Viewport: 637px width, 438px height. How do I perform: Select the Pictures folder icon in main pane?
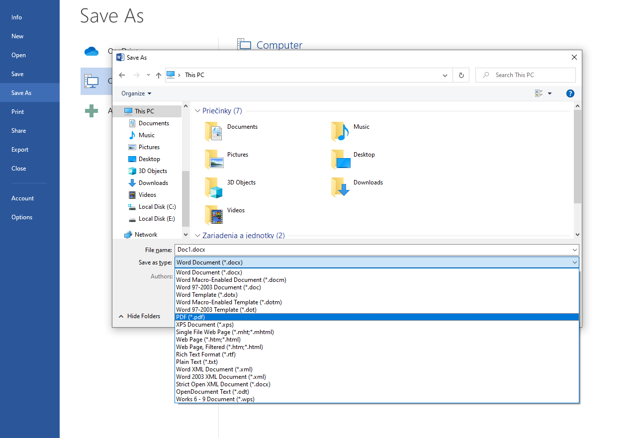pos(214,159)
